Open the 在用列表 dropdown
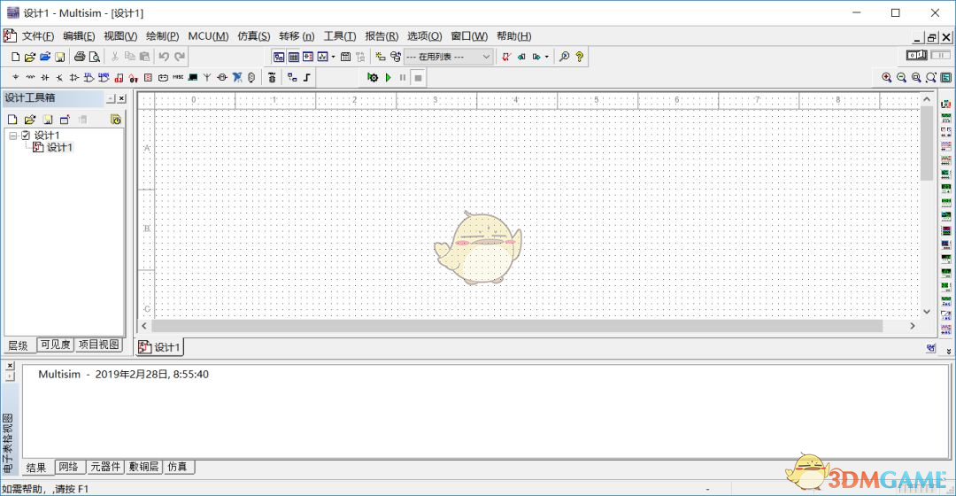 448,57
